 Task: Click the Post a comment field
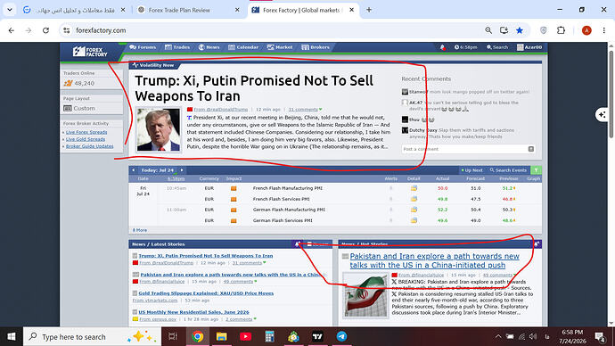pos(464,149)
